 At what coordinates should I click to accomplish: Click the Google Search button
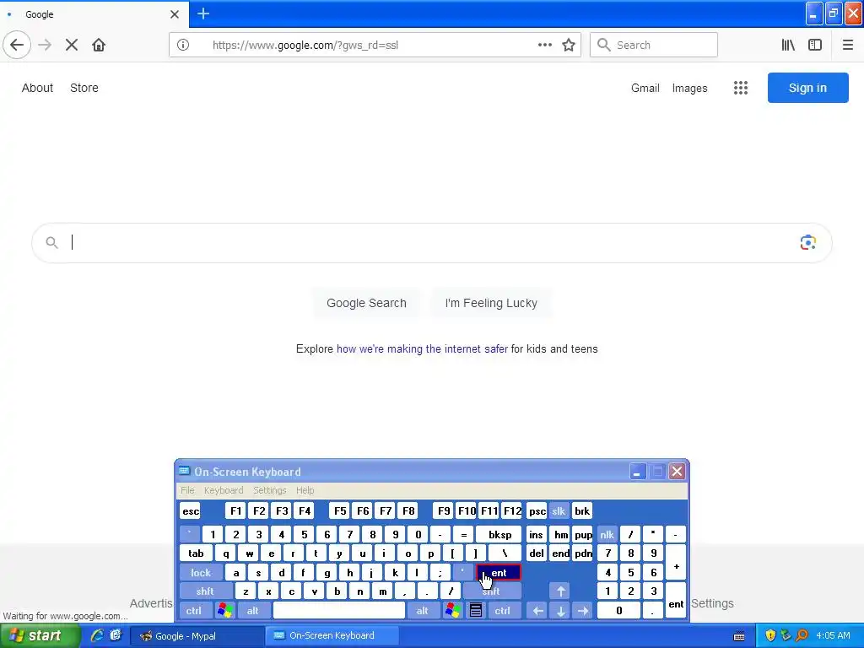coord(366,303)
